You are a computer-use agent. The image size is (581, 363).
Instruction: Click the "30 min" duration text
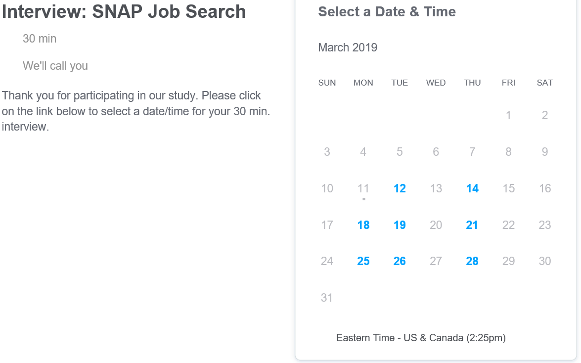pos(40,39)
